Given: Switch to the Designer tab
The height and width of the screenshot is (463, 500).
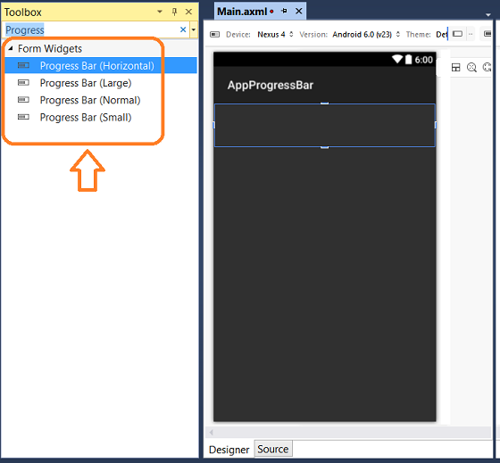Looking at the screenshot, I should point(229,450).
